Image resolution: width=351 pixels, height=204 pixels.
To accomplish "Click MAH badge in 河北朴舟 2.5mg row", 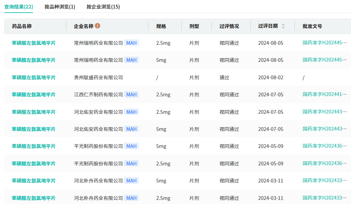I will coord(131,198).
